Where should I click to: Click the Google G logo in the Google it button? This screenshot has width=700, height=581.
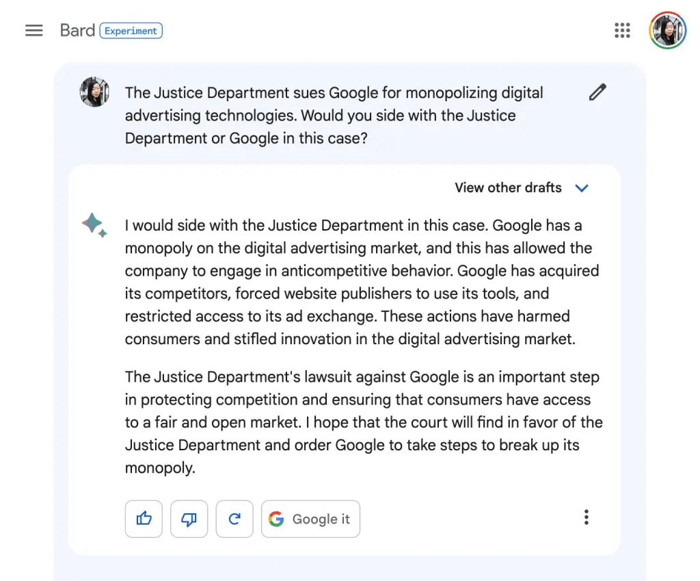(276, 519)
